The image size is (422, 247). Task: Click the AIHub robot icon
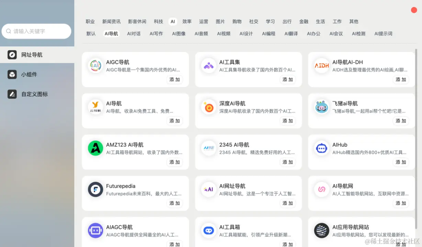pyautogui.click(x=322, y=148)
